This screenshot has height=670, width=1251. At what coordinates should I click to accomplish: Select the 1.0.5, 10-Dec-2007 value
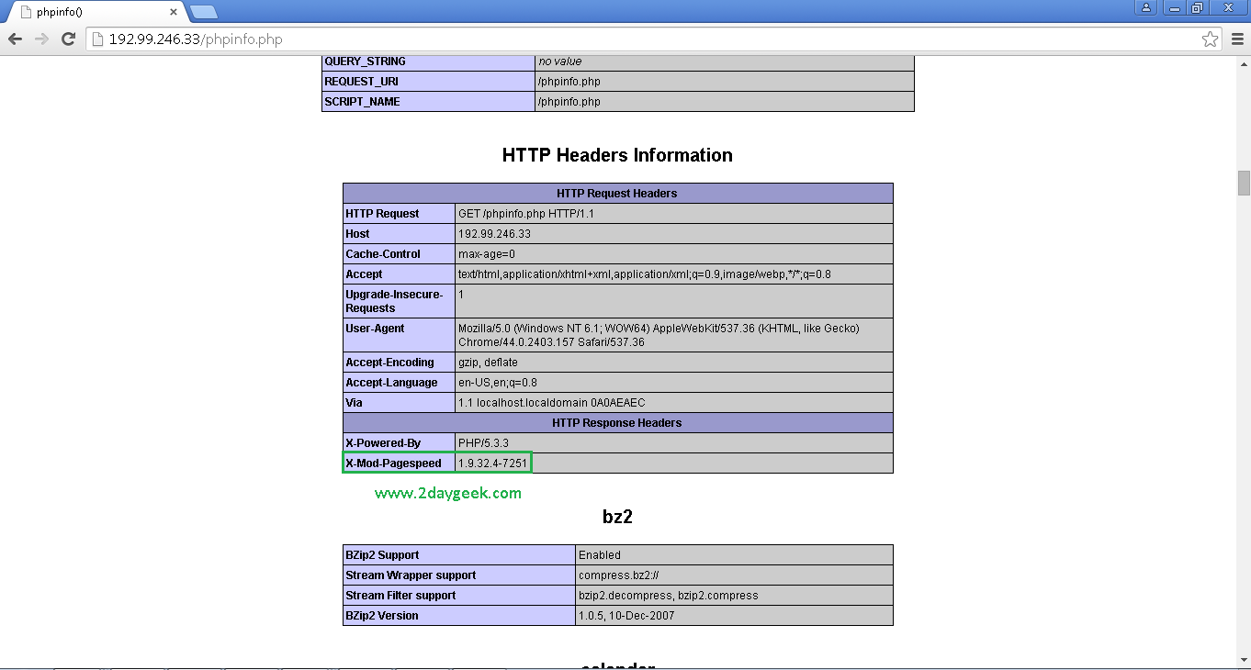pos(626,616)
